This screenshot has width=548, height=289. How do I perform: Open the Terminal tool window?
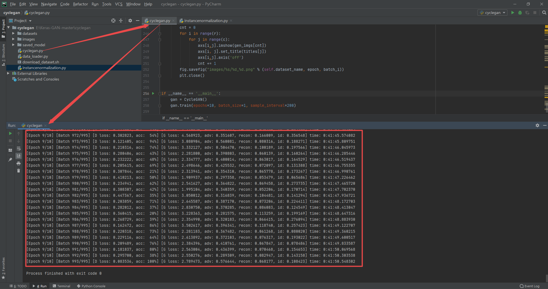61,286
